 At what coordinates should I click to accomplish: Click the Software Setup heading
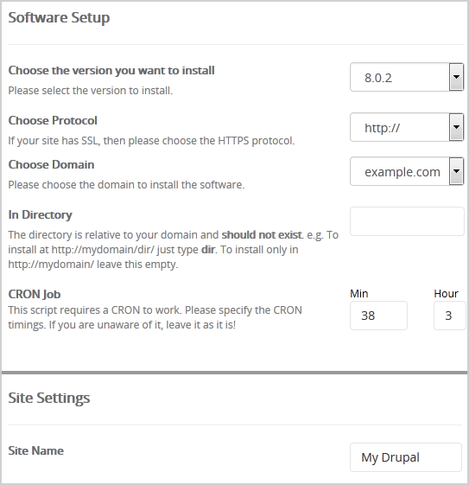click(x=59, y=17)
